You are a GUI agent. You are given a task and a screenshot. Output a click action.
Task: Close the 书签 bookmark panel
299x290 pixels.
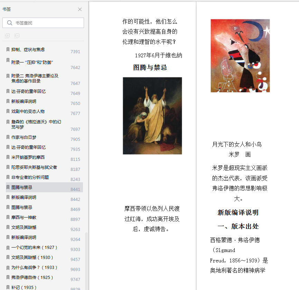click(x=80, y=9)
